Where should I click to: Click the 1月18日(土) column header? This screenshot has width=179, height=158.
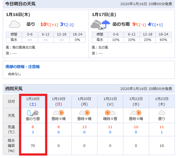click(x=33, y=102)
